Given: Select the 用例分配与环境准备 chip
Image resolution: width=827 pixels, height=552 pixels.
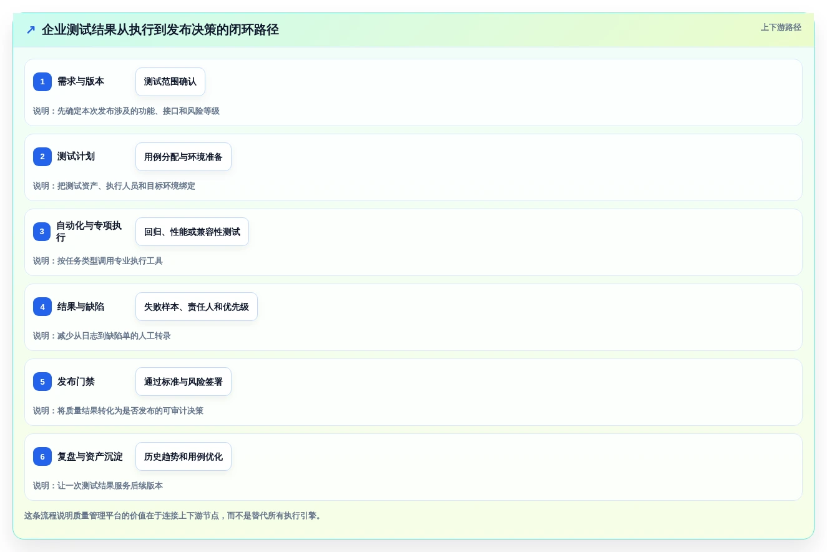Looking at the screenshot, I should (x=184, y=157).
